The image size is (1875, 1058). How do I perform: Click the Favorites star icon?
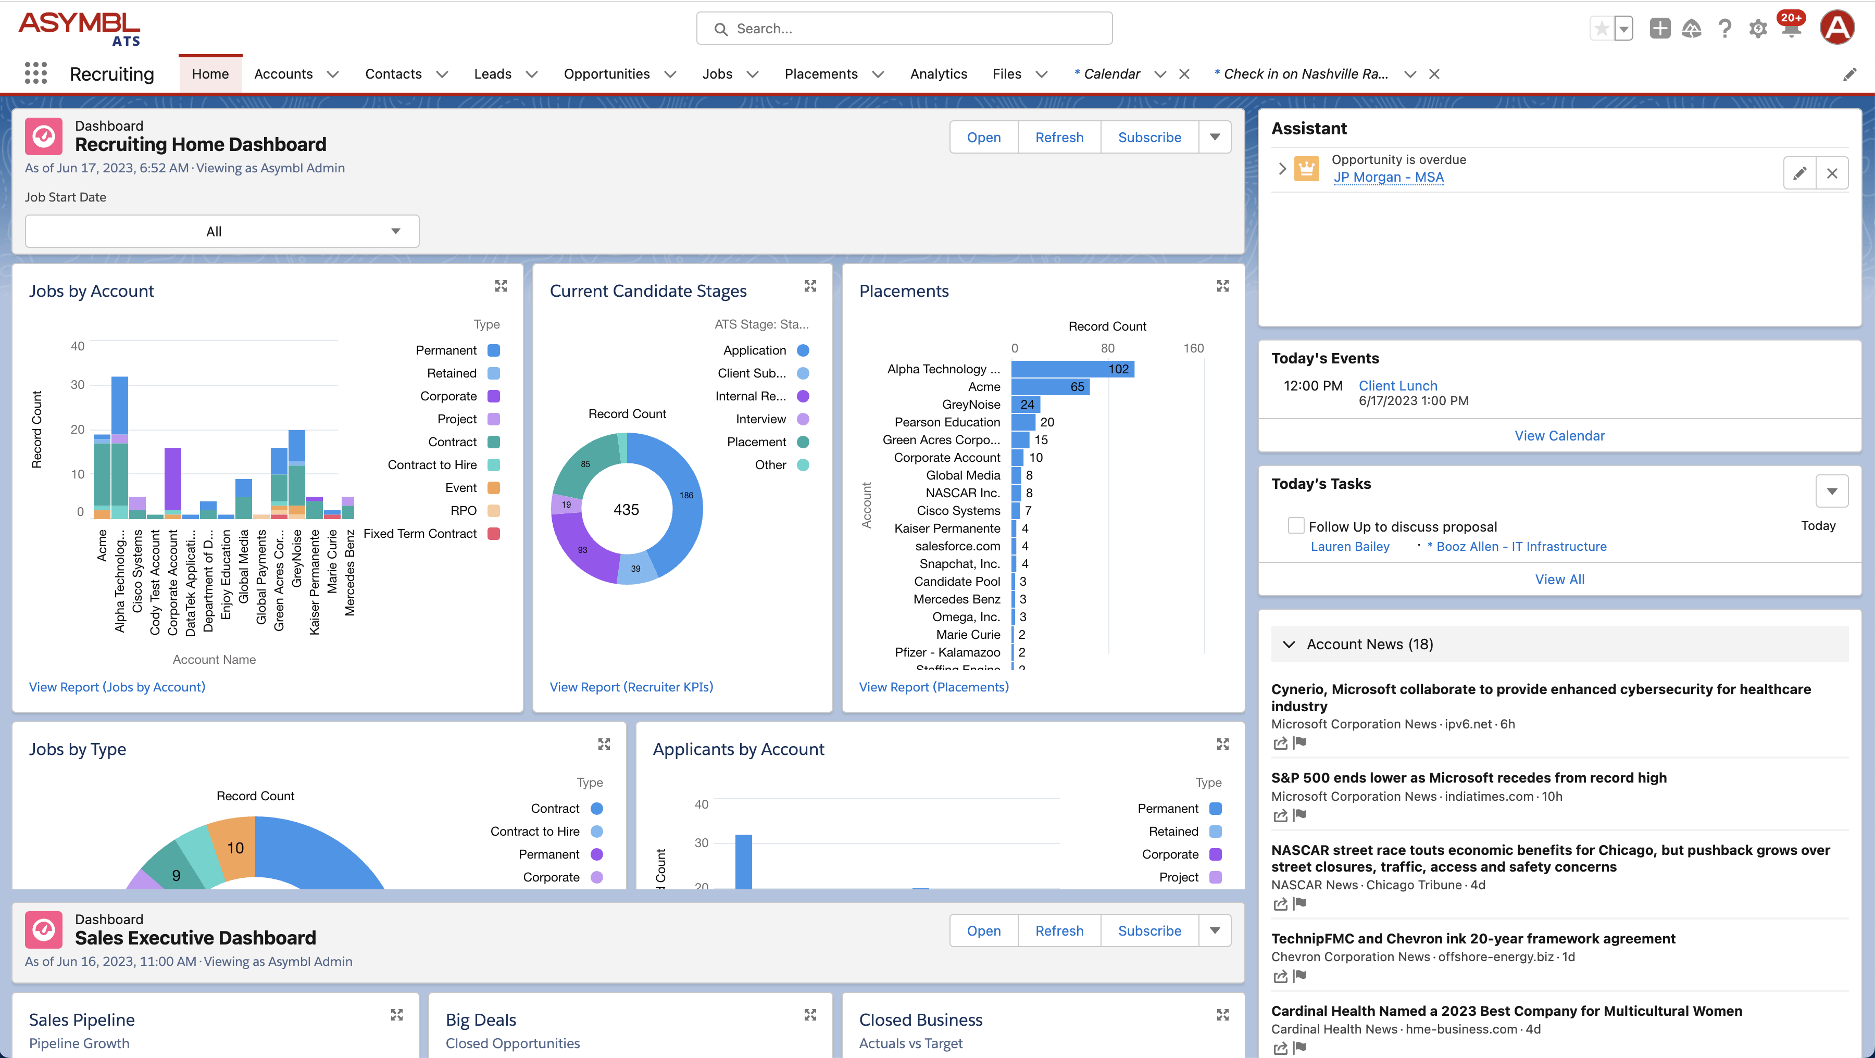[x=1602, y=29]
